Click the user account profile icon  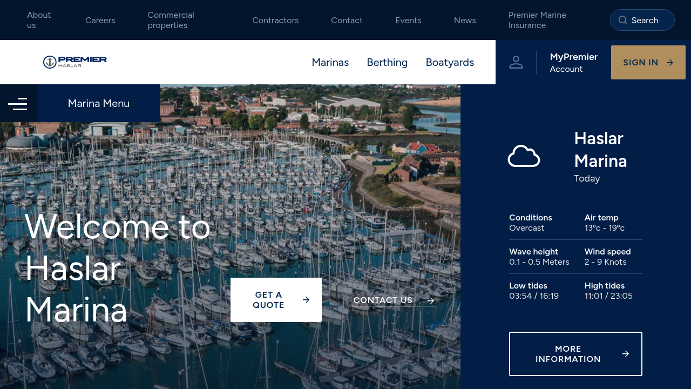(516, 62)
